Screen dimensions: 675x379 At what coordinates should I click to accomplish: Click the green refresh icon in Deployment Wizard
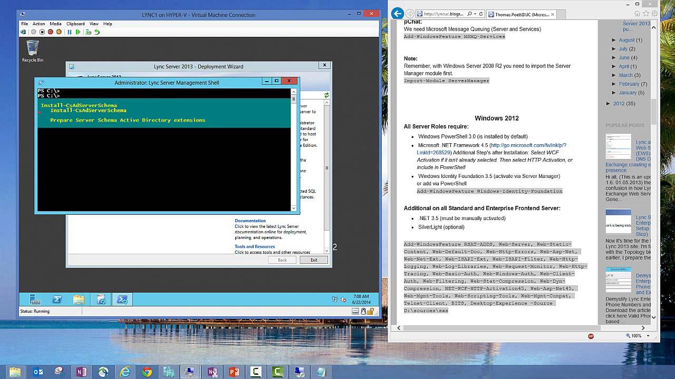tap(326, 95)
